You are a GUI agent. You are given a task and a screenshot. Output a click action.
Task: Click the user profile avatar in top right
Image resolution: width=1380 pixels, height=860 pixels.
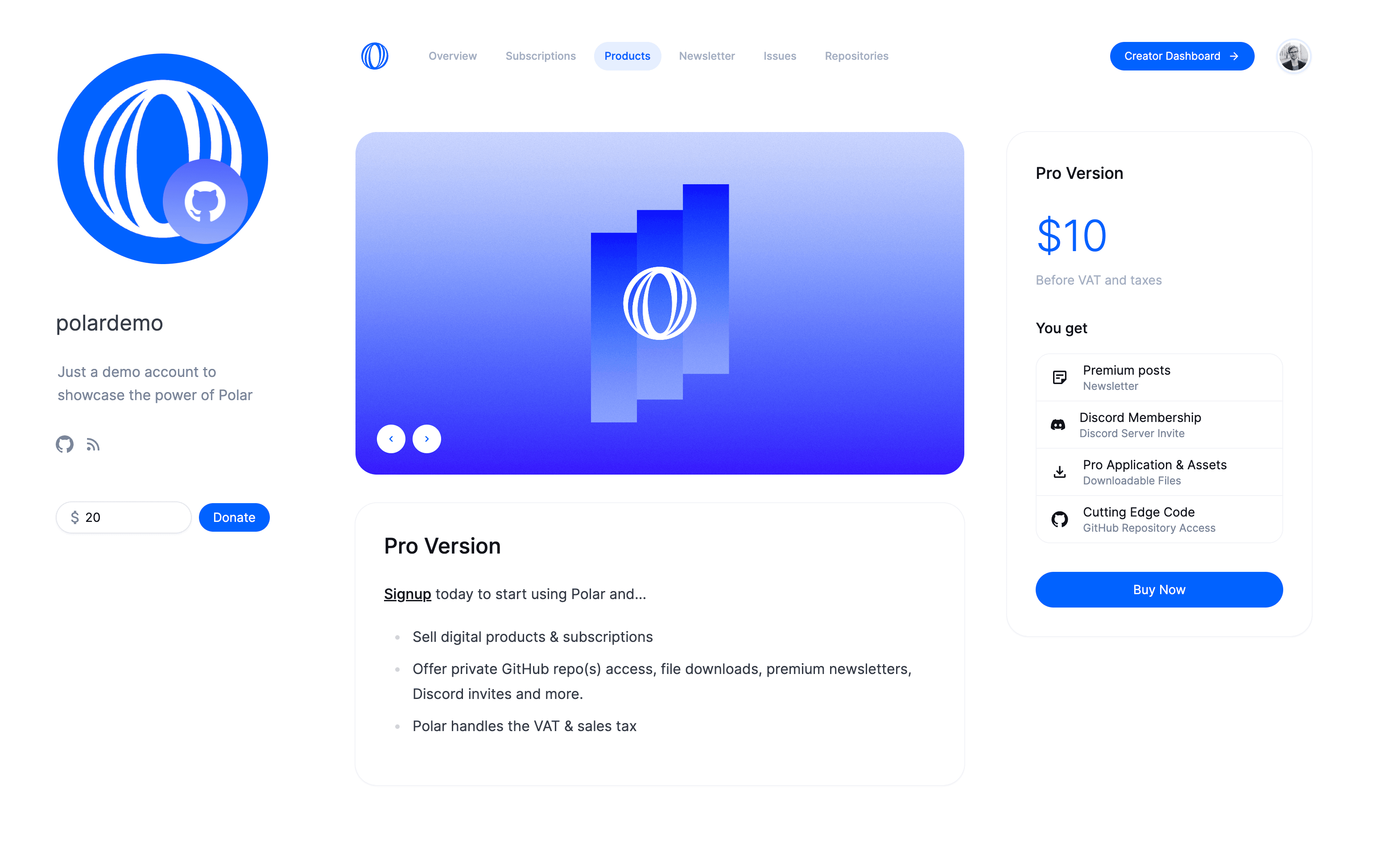1294,54
